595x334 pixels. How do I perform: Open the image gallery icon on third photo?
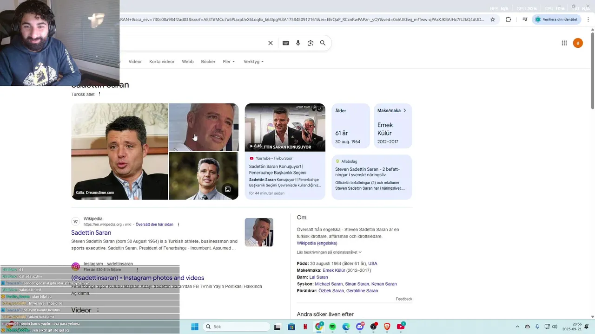pos(228,189)
